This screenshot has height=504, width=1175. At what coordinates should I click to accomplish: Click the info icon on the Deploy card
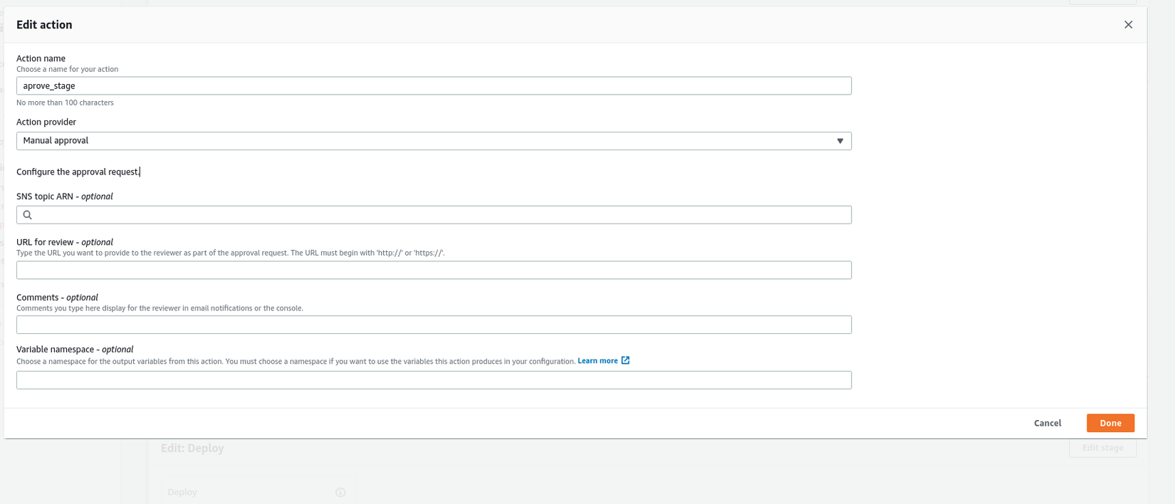(340, 493)
